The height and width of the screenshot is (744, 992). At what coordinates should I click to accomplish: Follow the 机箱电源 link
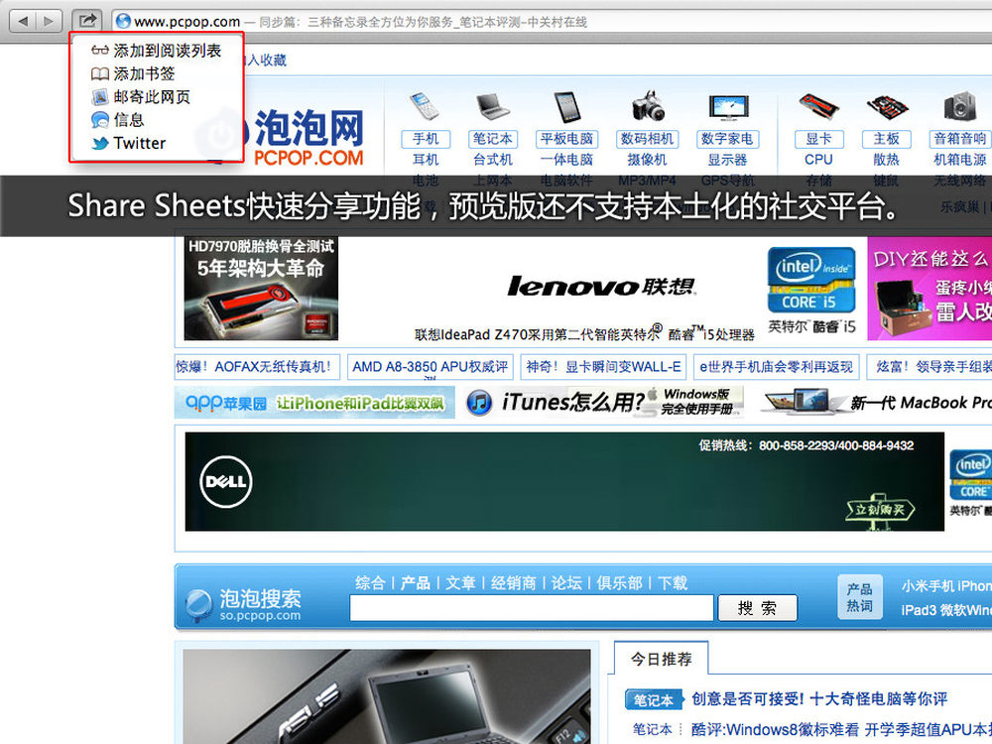(x=959, y=160)
